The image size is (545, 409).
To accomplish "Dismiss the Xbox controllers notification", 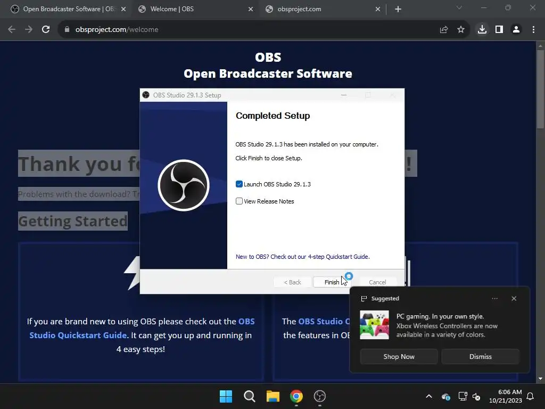I will pyautogui.click(x=481, y=356).
